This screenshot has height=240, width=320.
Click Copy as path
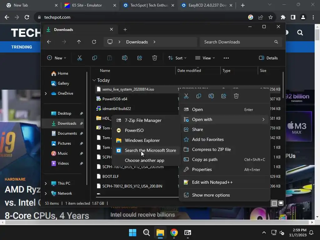click(x=224, y=159)
